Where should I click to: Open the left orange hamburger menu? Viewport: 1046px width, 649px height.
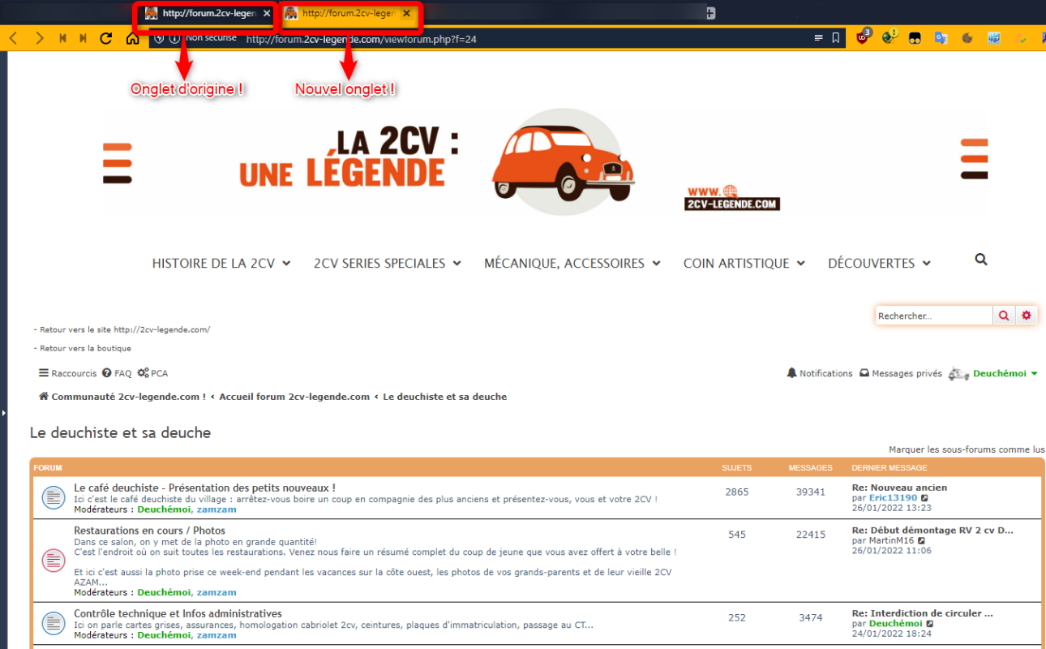(118, 163)
